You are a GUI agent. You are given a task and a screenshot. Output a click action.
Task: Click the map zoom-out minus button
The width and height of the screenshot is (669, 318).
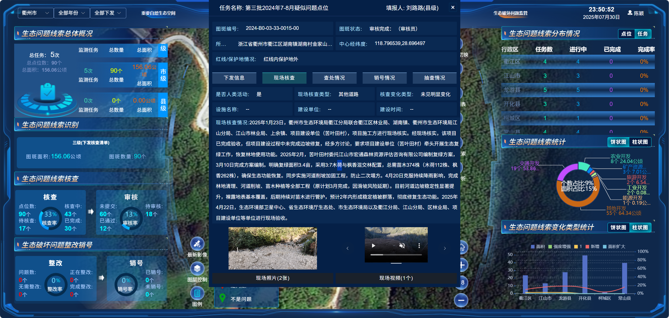[x=461, y=300]
